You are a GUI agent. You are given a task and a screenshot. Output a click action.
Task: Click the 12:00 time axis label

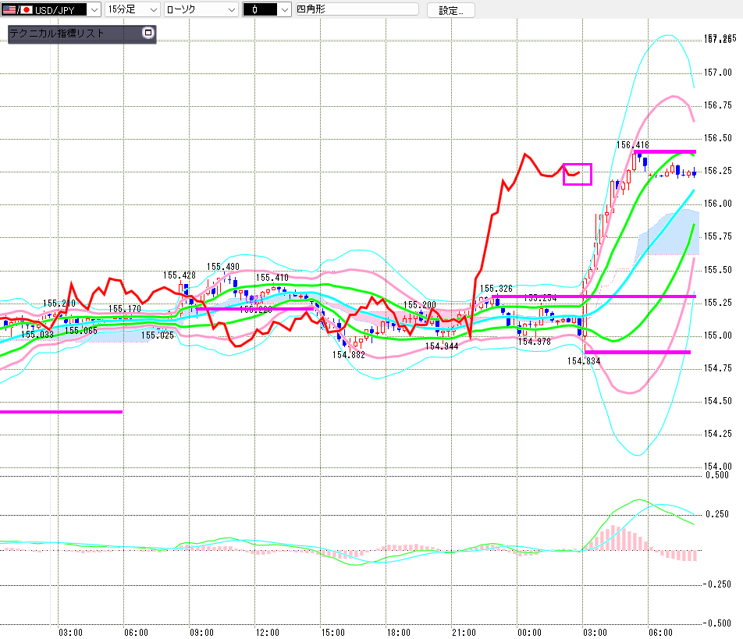pyautogui.click(x=267, y=633)
